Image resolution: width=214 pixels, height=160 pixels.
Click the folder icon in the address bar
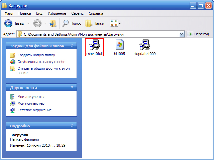click(x=20, y=34)
